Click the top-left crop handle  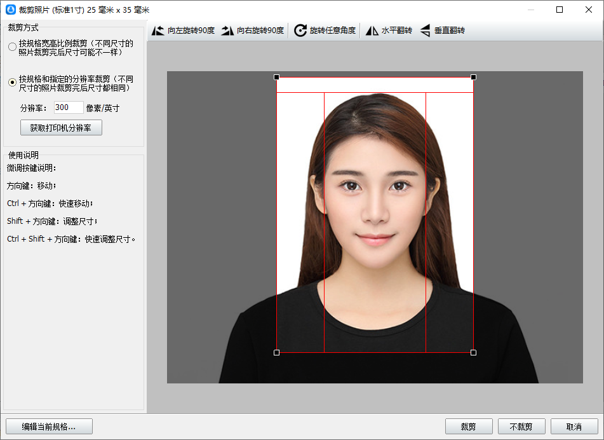[x=276, y=77]
